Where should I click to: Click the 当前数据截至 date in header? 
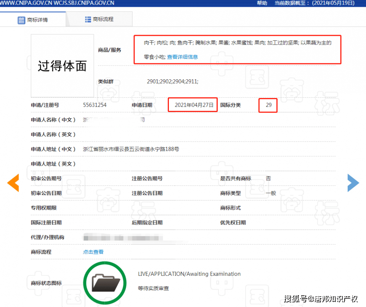coord(315,3)
